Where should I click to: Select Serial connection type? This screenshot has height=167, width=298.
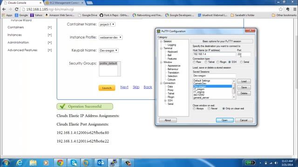point(241,62)
